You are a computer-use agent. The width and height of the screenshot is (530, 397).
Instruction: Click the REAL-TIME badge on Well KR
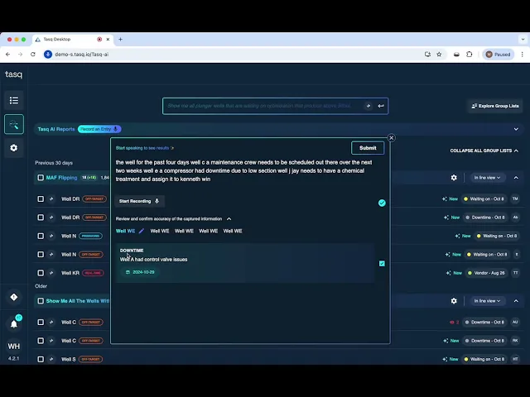point(93,273)
